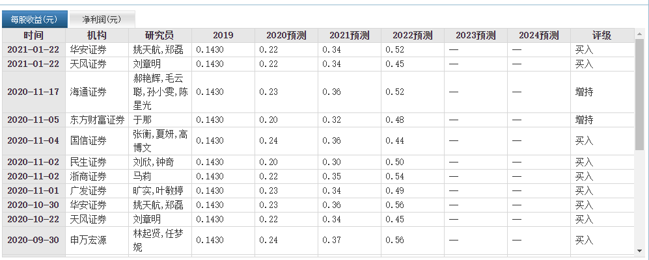This screenshot has height=260, width=649.
Task: Select the 研究员 column header
Action: click(x=159, y=36)
